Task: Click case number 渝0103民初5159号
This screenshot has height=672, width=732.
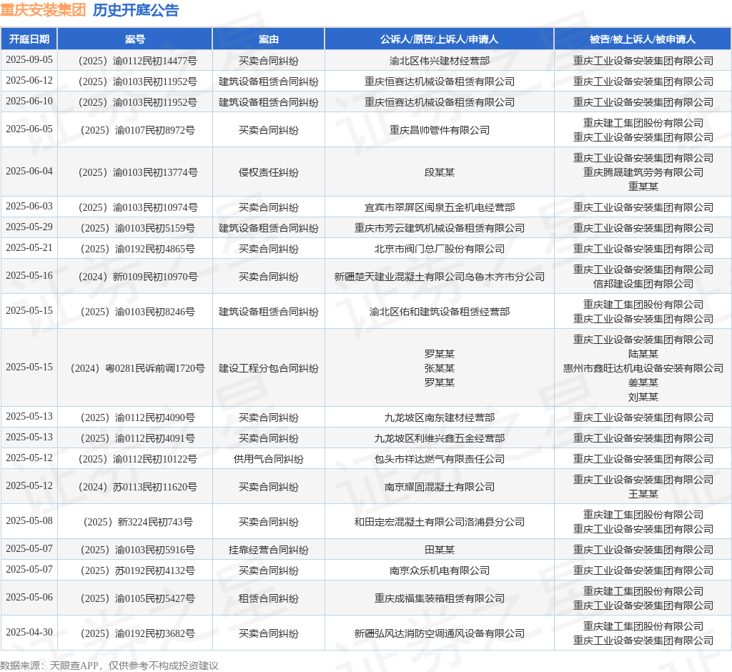Action: [x=155, y=228]
